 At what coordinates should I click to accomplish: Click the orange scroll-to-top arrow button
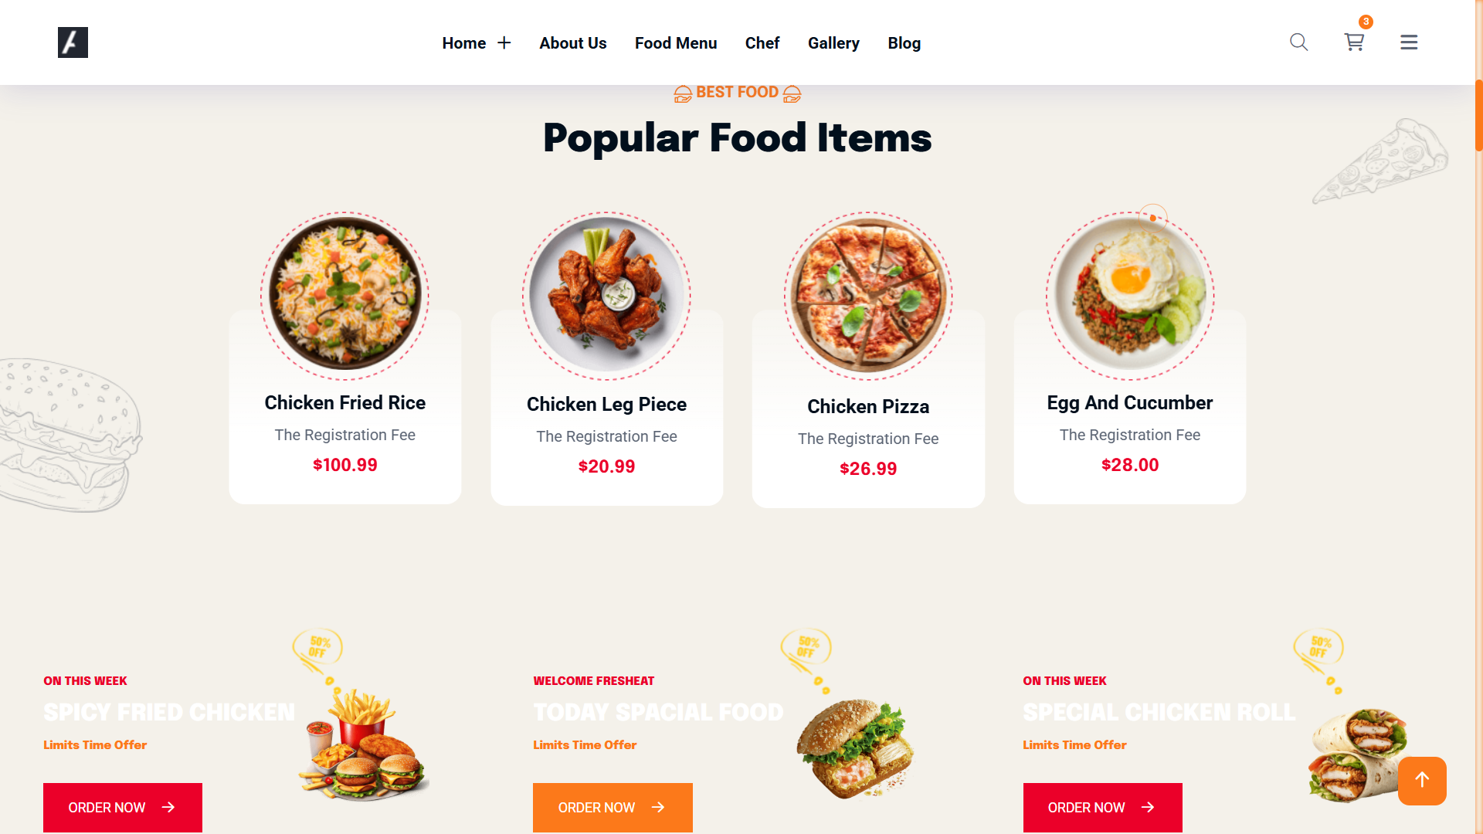(x=1422, y=781)
